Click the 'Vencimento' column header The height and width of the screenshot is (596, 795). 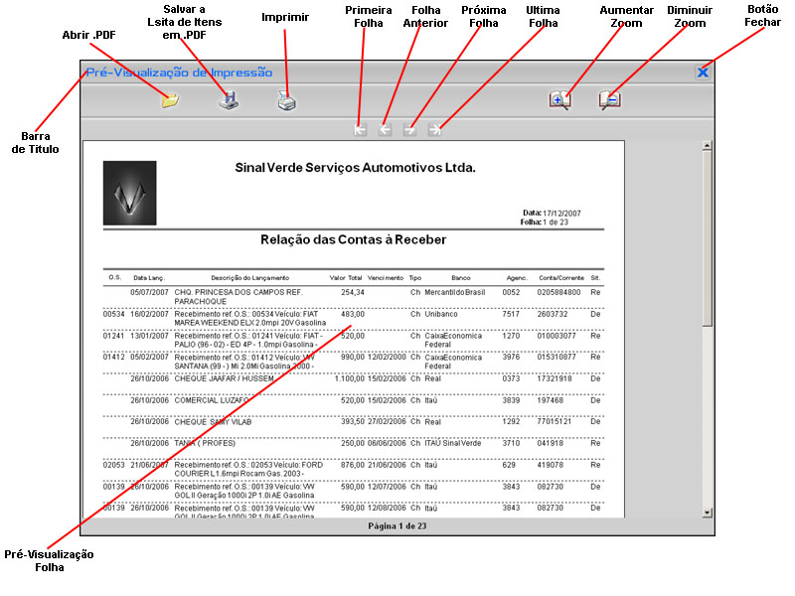tap(386, 278)
